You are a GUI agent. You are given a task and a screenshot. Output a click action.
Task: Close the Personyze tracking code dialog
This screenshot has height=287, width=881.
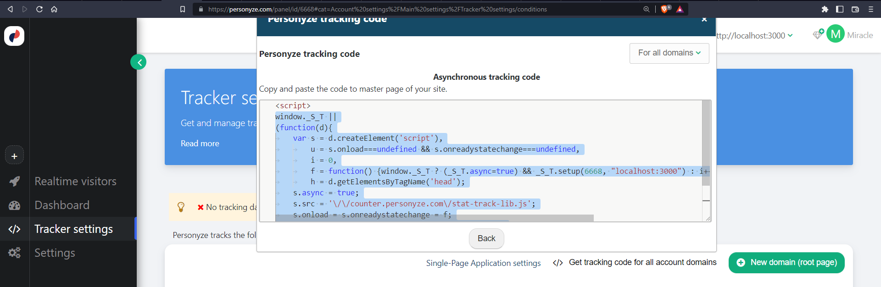tap(704, 20)
